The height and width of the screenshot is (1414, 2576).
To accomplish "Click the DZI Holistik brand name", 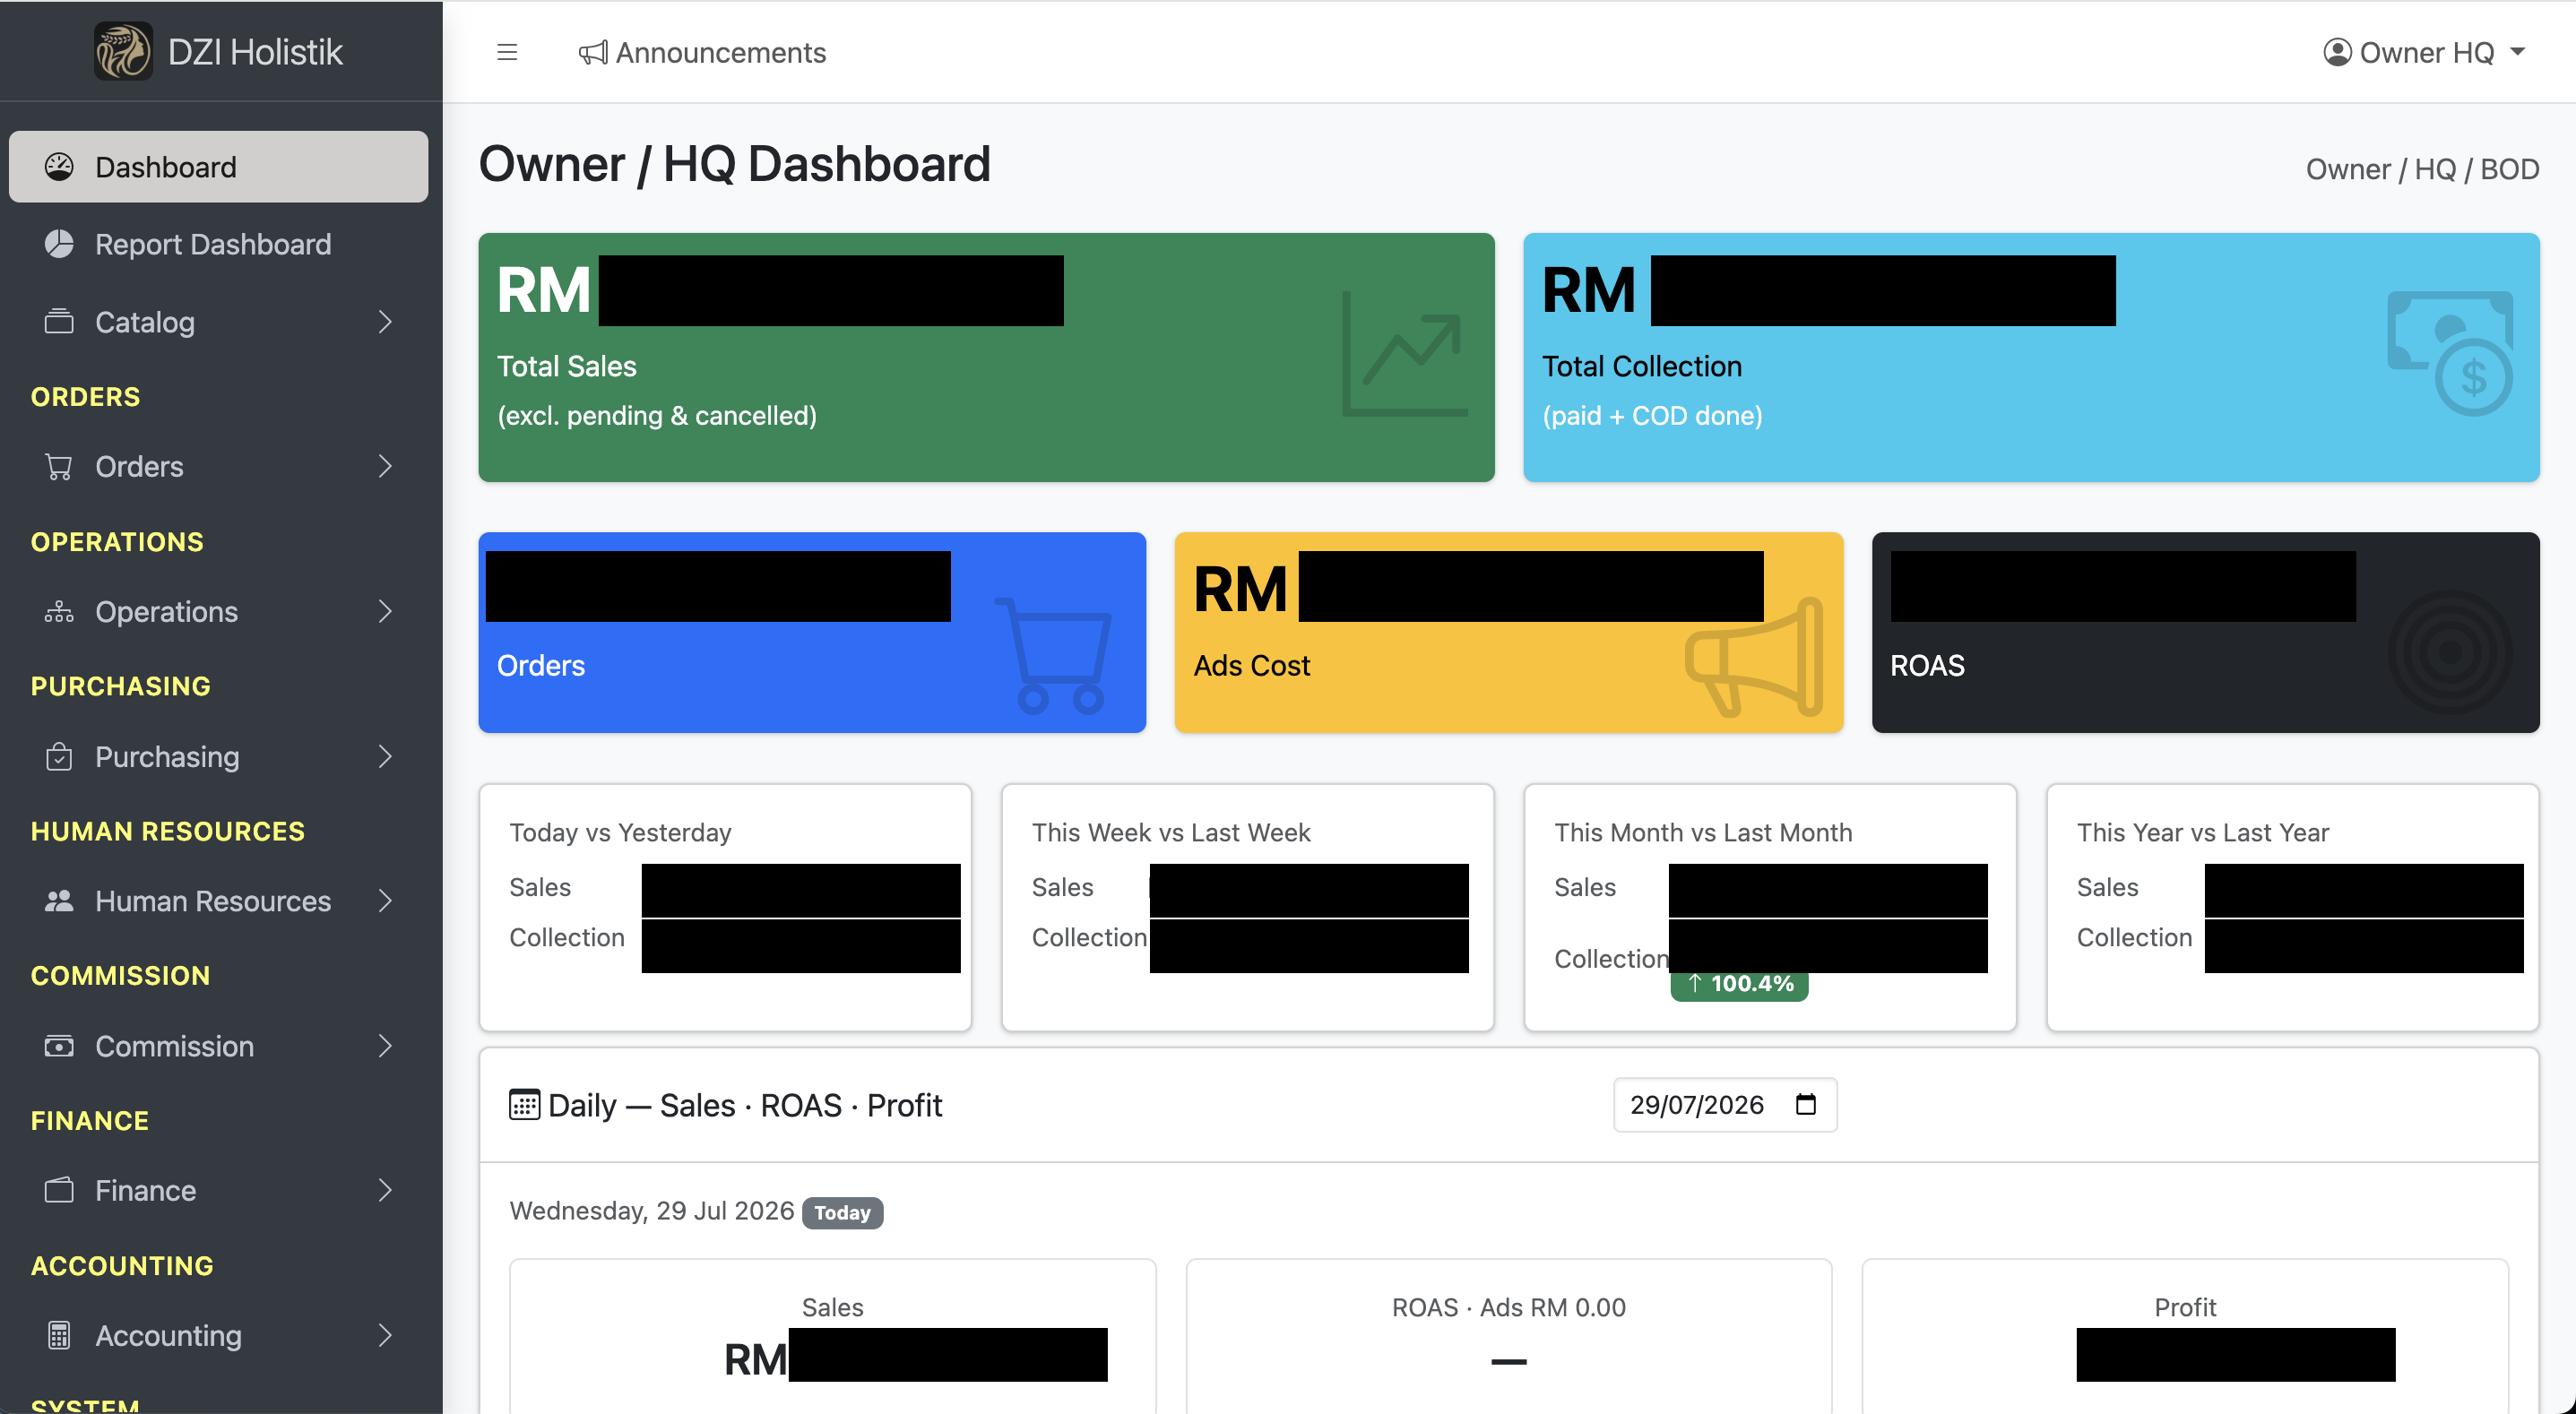I will tap(255, 52).
